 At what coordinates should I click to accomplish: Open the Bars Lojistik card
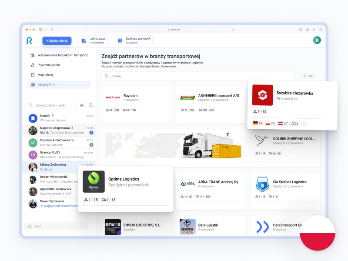tap(211, 226)
